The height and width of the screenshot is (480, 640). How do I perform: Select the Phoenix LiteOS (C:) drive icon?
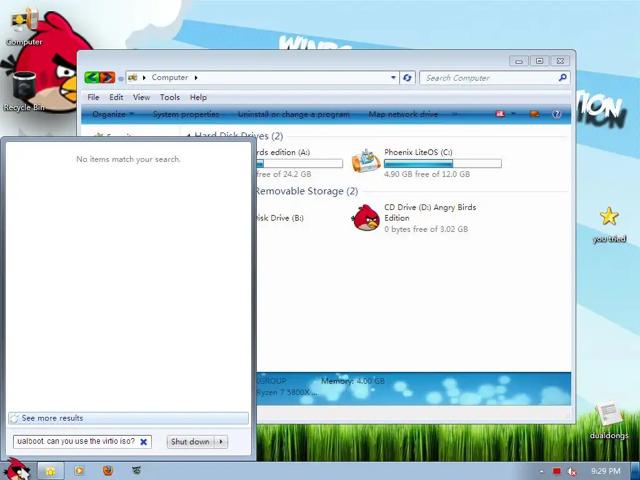[366, 161]
